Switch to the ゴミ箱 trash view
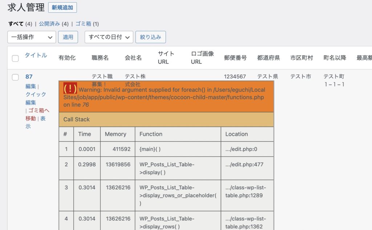The image size is (372, 230). (83, 24)
